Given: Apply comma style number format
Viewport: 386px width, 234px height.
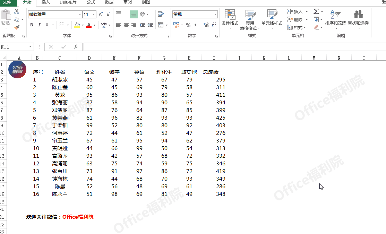Looking at the screenshot, I should 196,25.
